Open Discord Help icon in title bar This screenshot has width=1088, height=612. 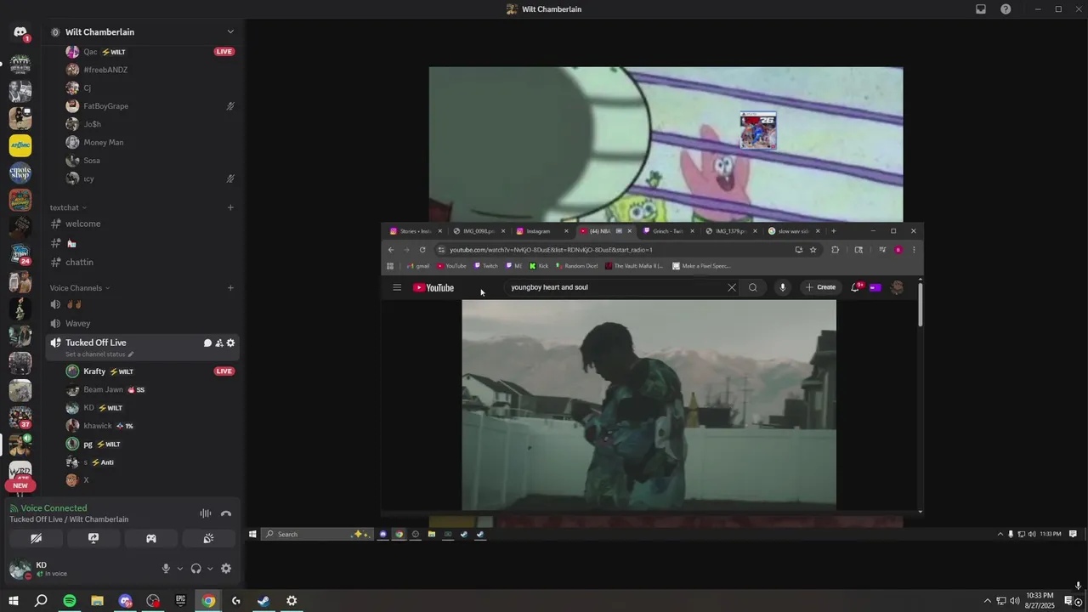[x=1006, y=9]
